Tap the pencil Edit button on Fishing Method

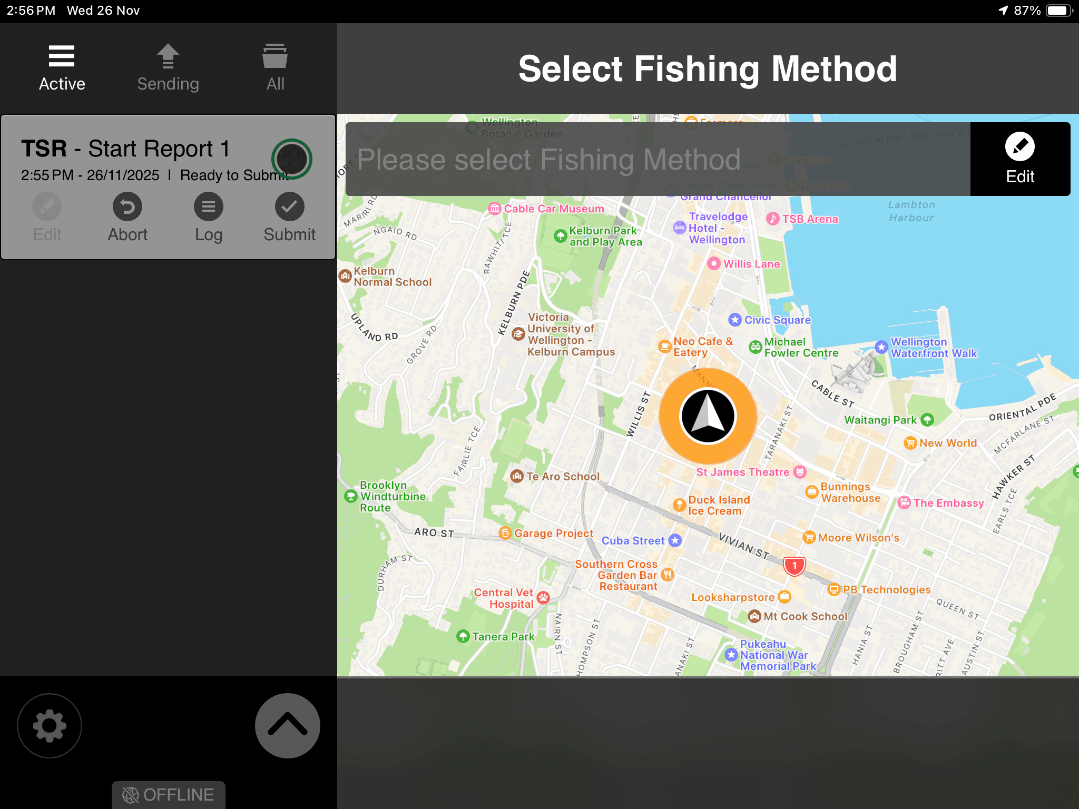pos(1019,159)
